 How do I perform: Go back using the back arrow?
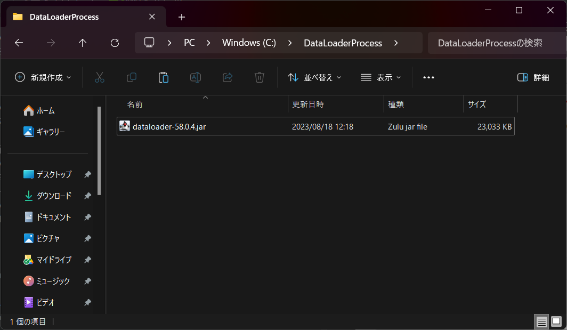tap(19, 43)
